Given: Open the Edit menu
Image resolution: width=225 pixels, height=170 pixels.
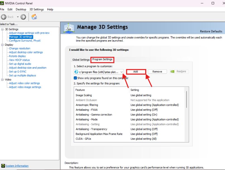Looking at the screenshot, I should (x=10, y=9).
